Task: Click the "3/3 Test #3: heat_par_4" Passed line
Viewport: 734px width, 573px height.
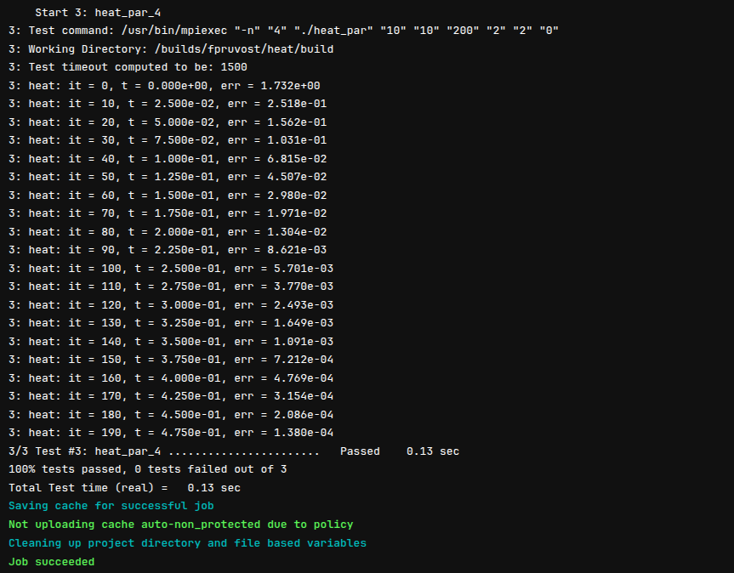Action: pyautogui.click(x=233, y=451)
